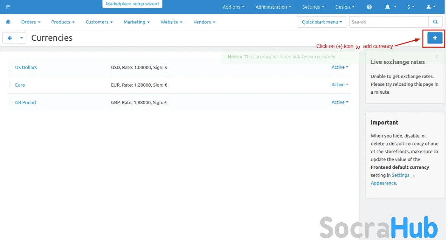This screenshot has width=446, height=240.
Task: Click in the Search input field
Action: (x=388, y=22)
